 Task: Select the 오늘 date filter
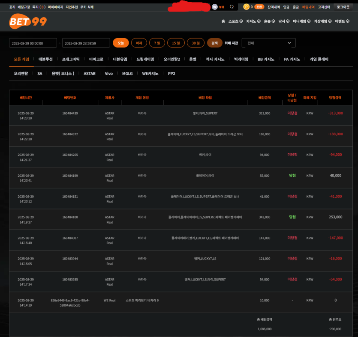[x=121, y=43]
